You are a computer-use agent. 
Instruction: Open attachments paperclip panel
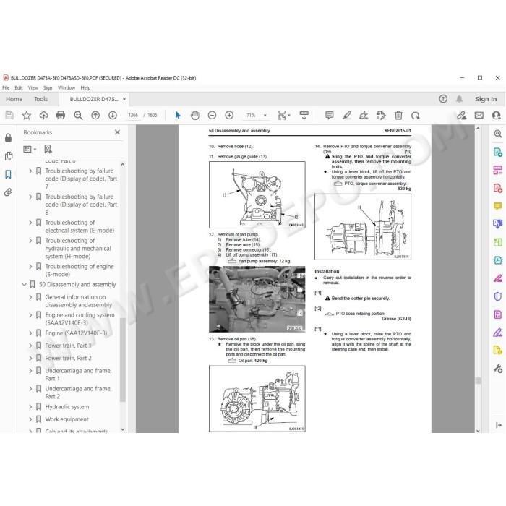click(x=9, y=192)
